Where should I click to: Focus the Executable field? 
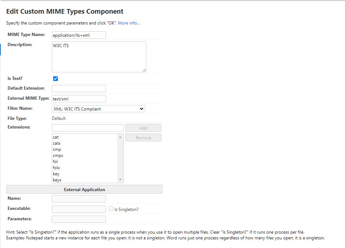78,209
